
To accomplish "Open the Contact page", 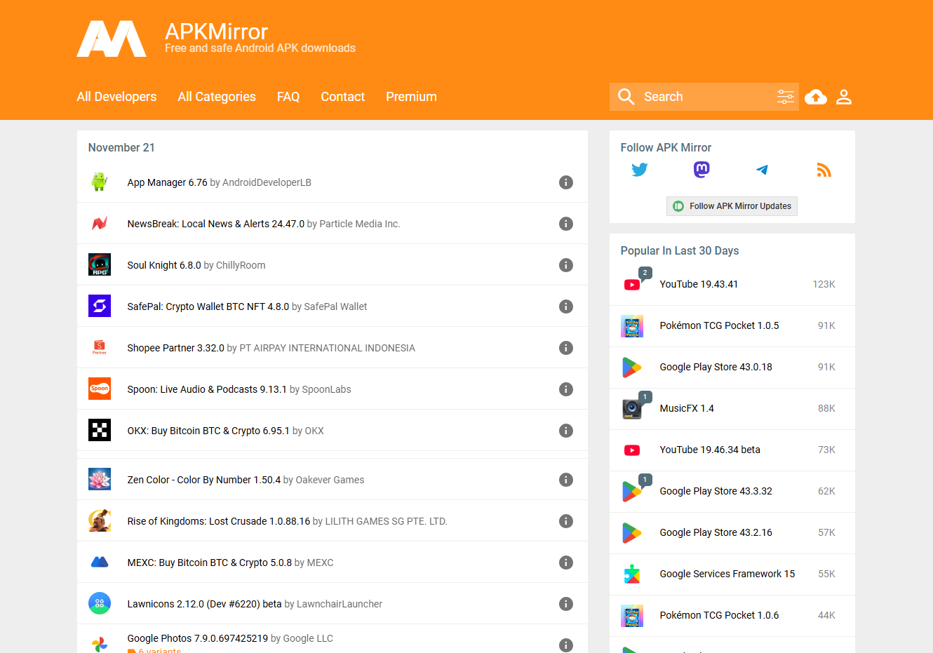I will pyautogui.click(x=342, y=97).
